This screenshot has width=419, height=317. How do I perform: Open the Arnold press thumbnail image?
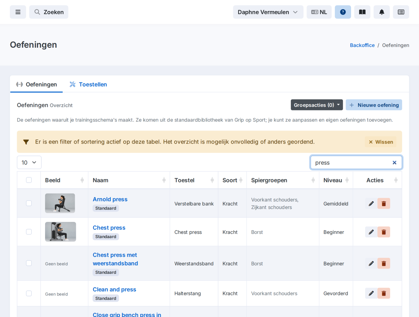coord(60,203)
